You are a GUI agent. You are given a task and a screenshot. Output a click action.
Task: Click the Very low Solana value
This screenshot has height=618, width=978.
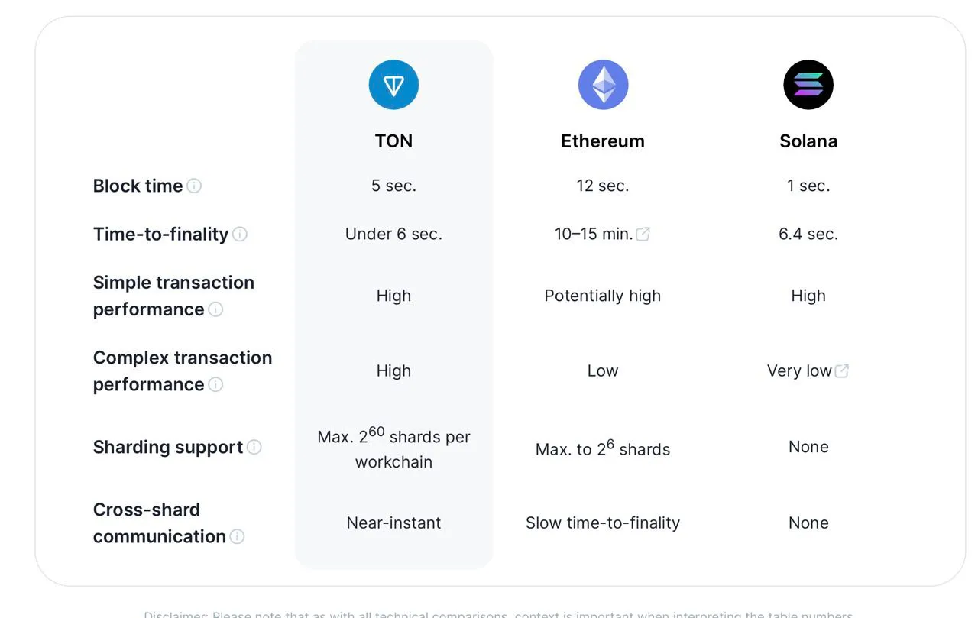[799, 370]
